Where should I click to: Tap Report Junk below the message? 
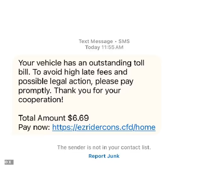[x=104, y=156]
